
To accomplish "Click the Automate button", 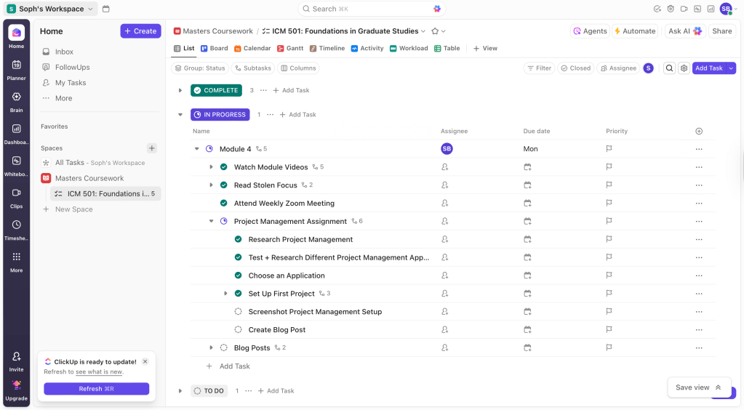I will (x=635, y=31).
